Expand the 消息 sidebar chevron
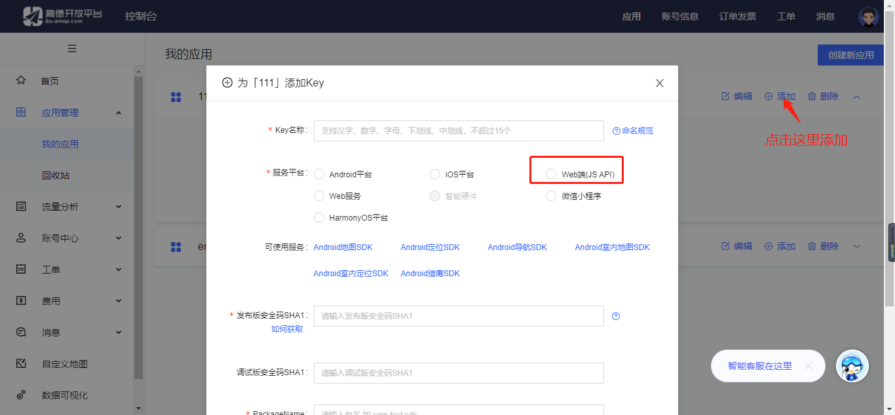The image size is (895, 415). (x=119, y=333)
